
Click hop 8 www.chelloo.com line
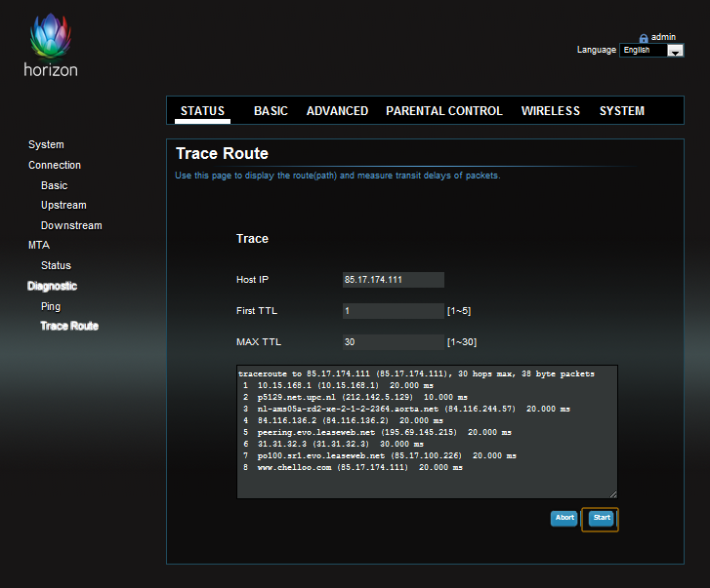(x=353, y=468)
